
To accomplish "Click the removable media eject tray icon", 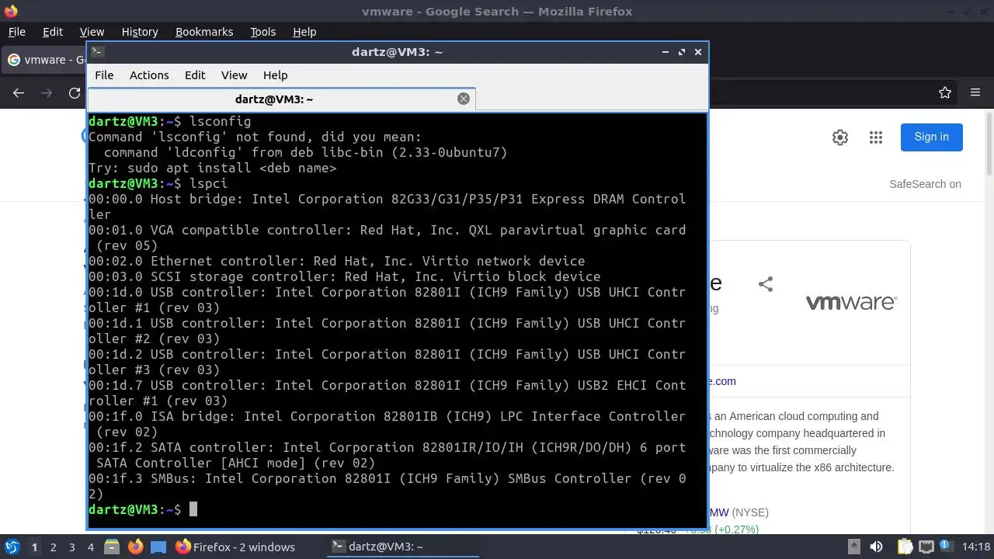I will click(853, 547).
